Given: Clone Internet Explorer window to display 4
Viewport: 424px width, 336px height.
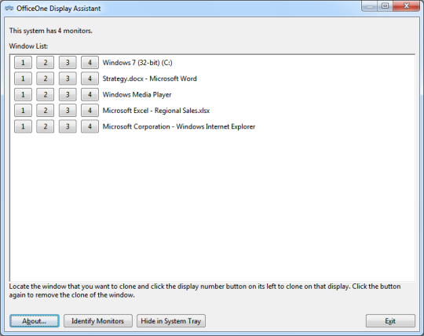Looking at the screenshot, I should pos(90,126).
